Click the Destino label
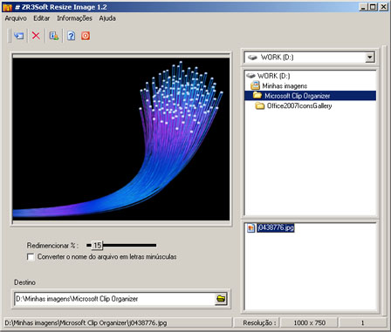The image size is (391, 332). tap(24, 282)
